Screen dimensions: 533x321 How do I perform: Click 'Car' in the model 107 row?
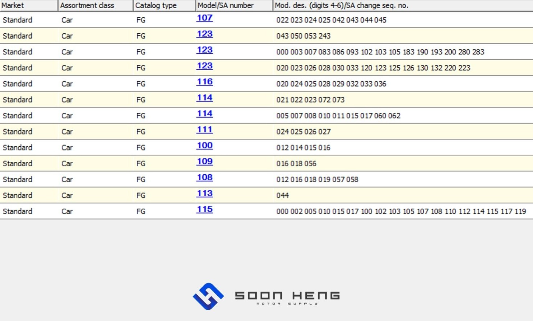click(x=67, y=20)
